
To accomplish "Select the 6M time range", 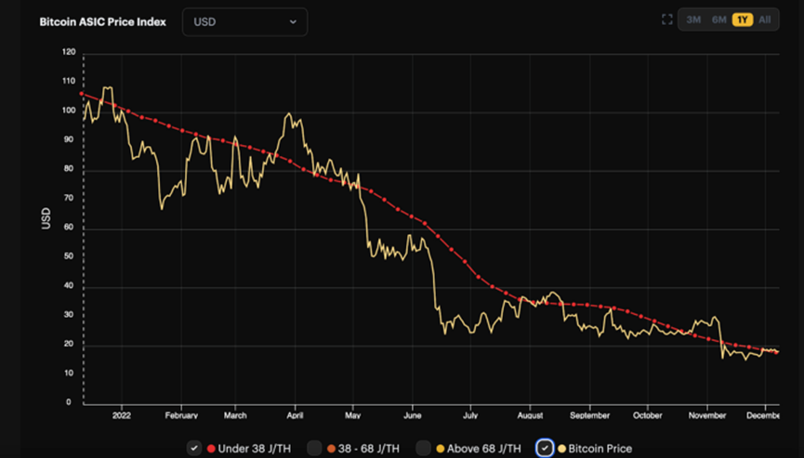I will coord(718,20).
